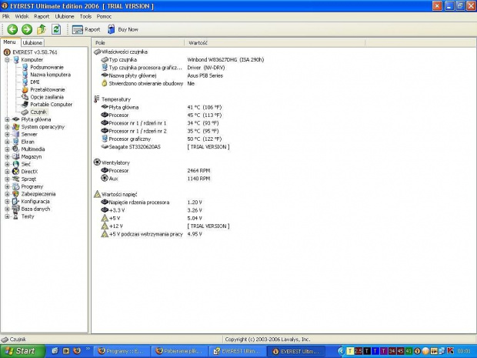The image size is (477, 358).
Task: Click the Baza danych tree icon
Action: coord(15,209)
